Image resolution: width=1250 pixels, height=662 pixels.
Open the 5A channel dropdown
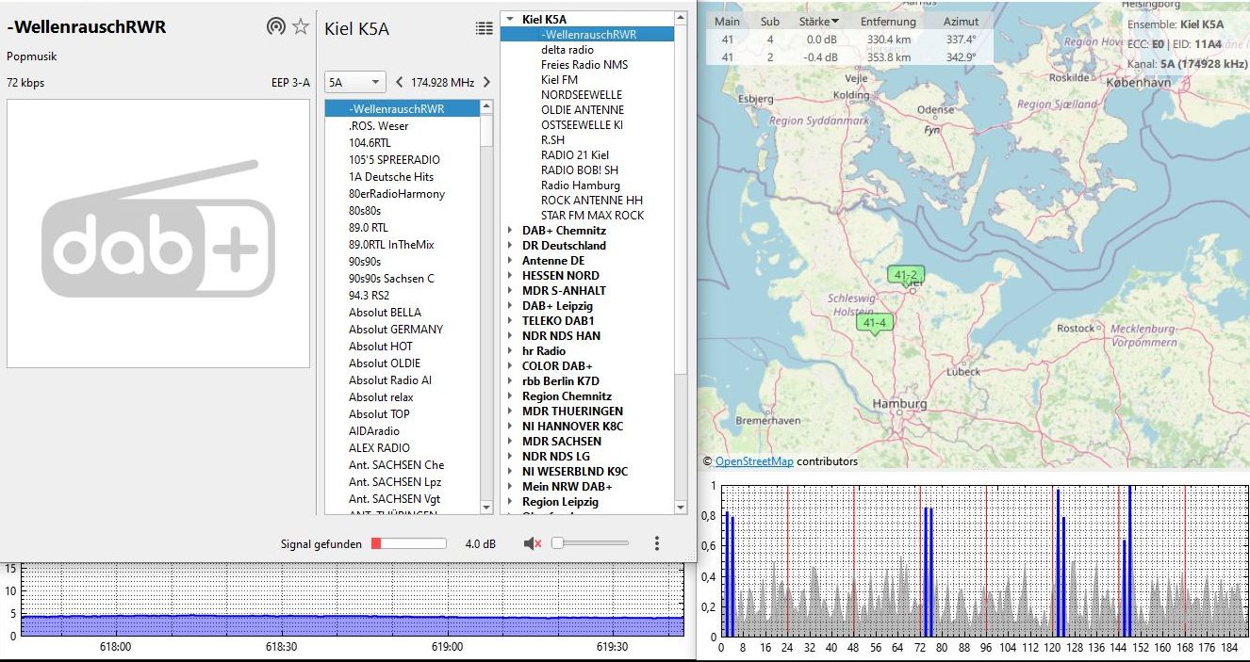(354, 82)
